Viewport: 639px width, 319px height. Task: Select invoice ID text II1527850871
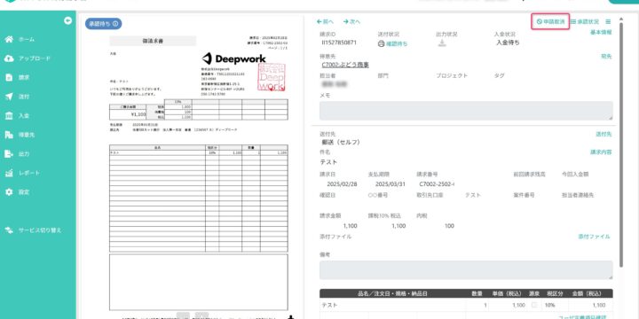click(339, 43)
